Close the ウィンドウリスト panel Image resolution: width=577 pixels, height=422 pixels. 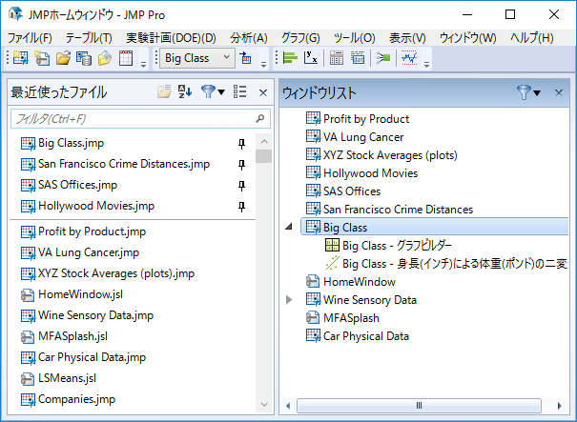559,92
